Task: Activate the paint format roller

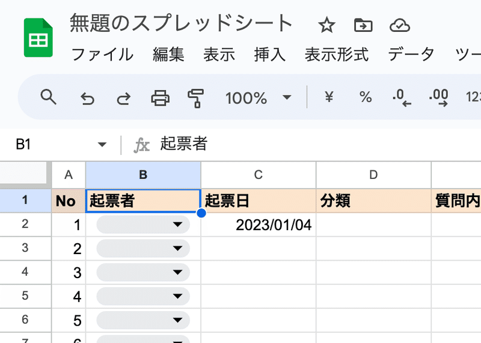Action: 196,99
